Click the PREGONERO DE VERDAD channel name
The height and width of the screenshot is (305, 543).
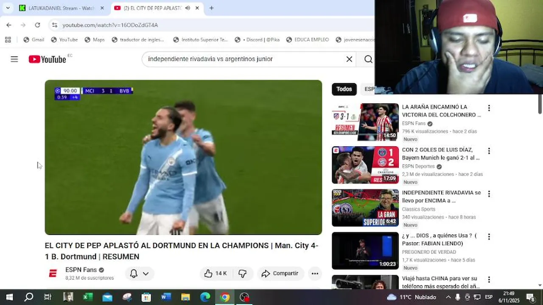429,252
